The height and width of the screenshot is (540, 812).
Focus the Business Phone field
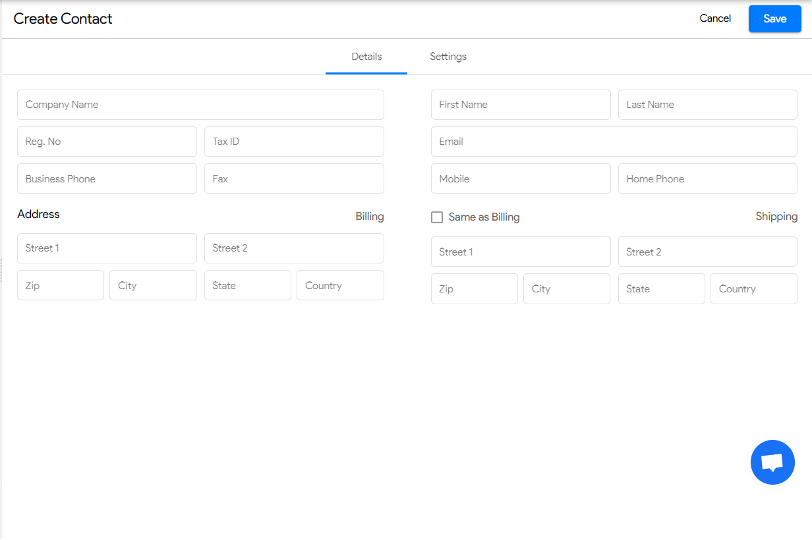(x=107, y=178)
